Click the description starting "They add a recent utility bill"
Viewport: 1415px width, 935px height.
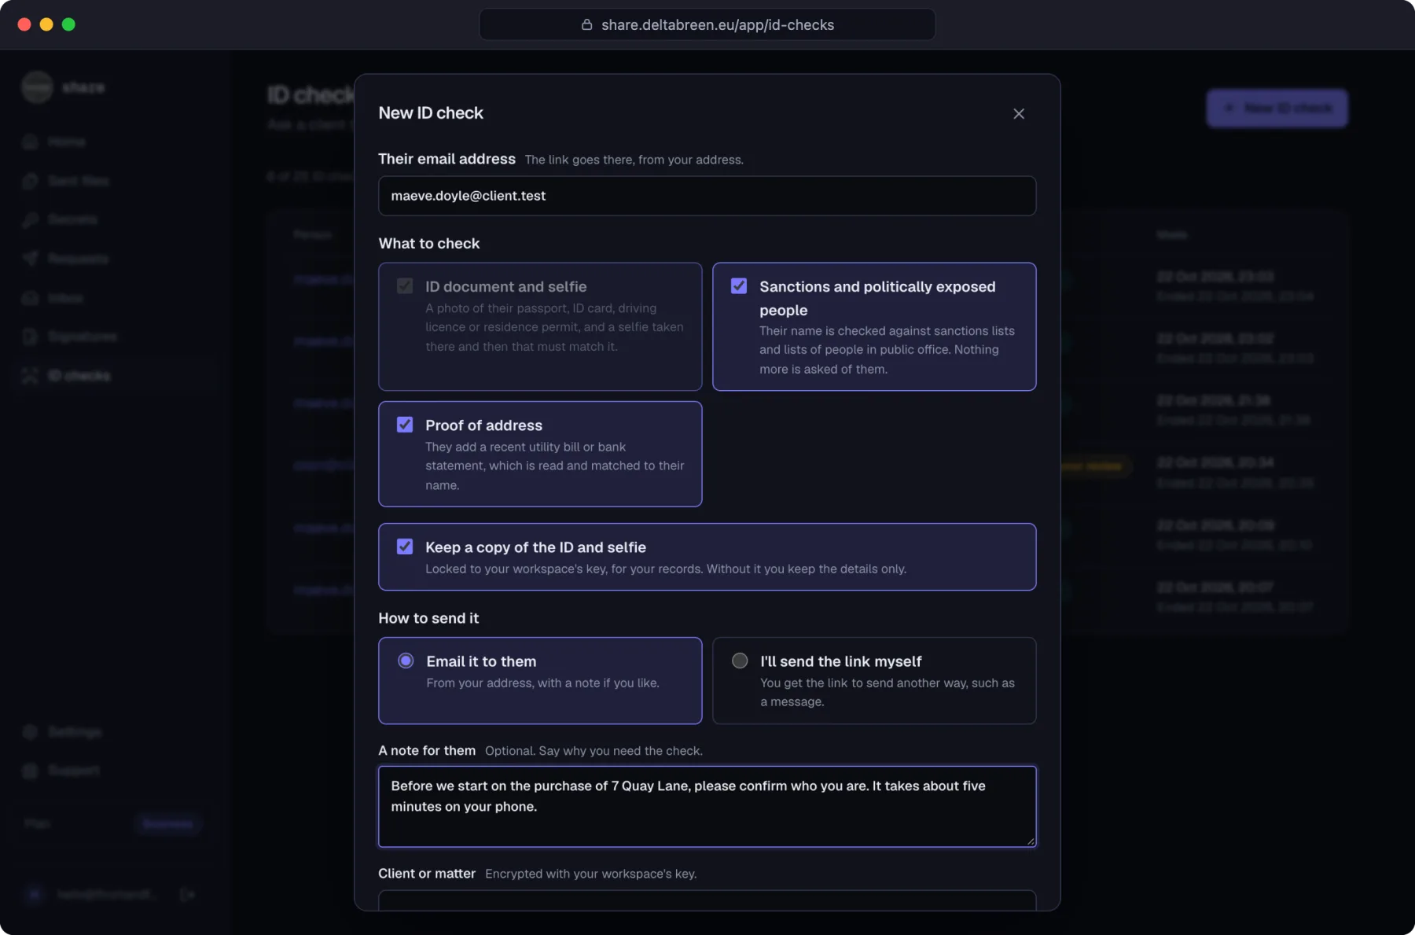(x=554, y=466)
